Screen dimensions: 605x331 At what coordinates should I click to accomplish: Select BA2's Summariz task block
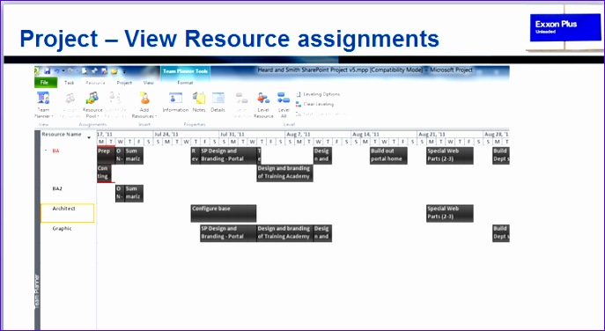(x=134, y=194)
